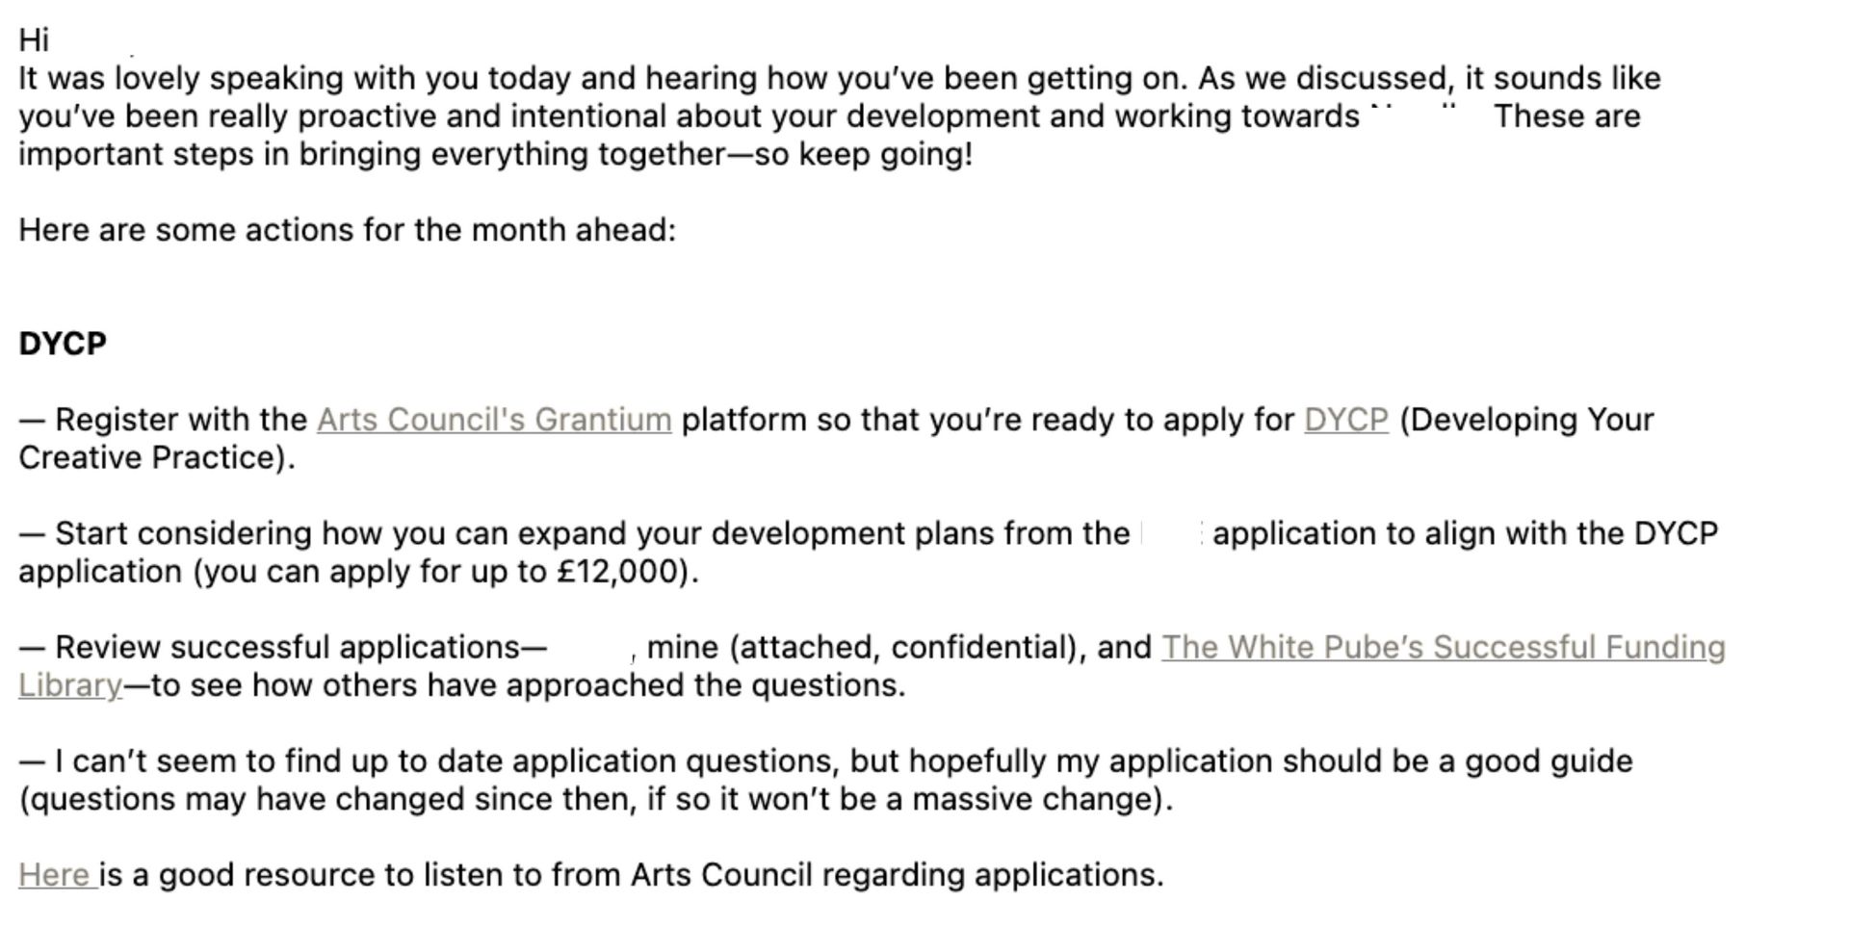Click the "Creative Practice)." text
1849x927 pixels.
pos(156,457)
